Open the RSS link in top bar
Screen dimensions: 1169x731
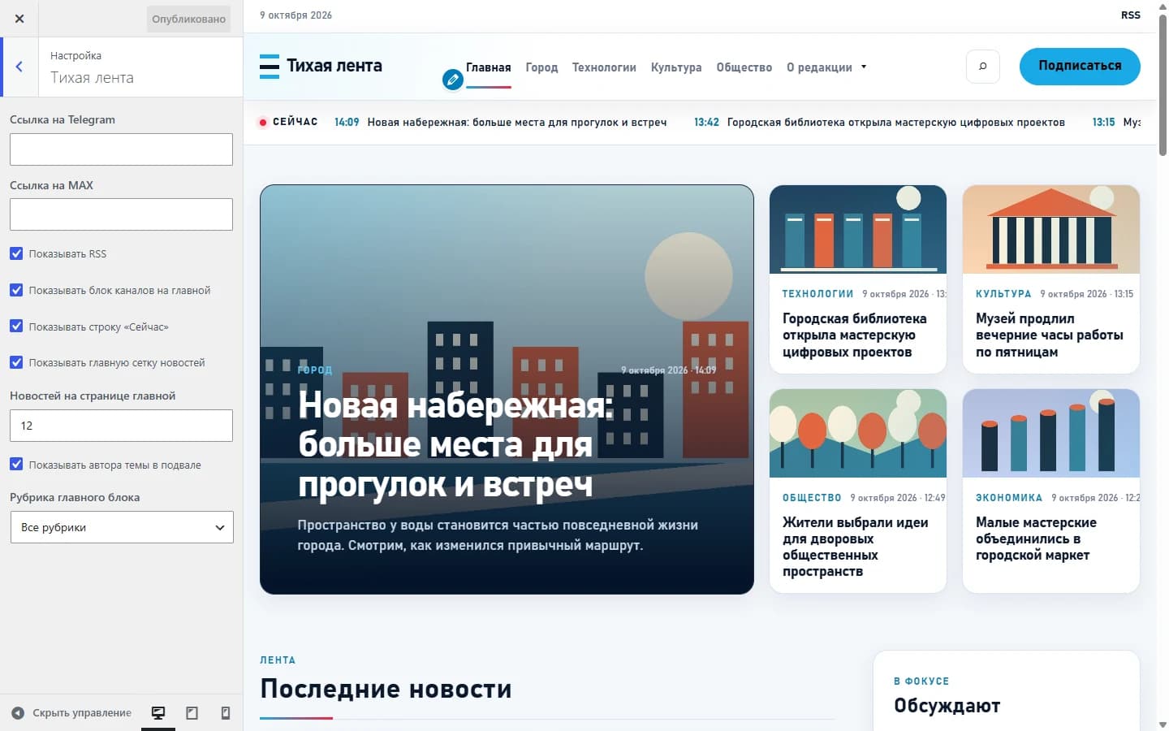point(1131,15)
